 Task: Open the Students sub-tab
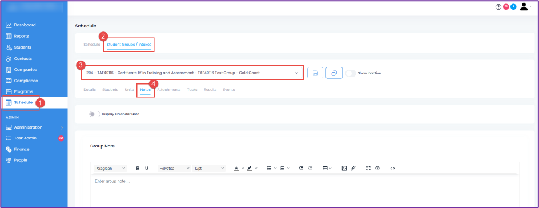coord(110,90)
